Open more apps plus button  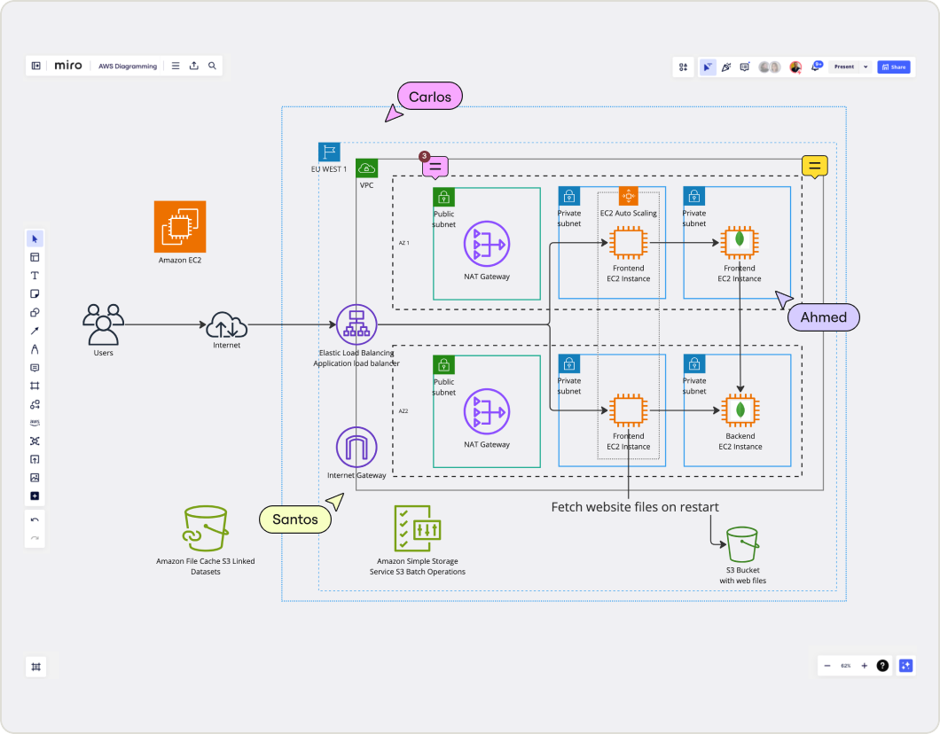click(x=35, y=496)
